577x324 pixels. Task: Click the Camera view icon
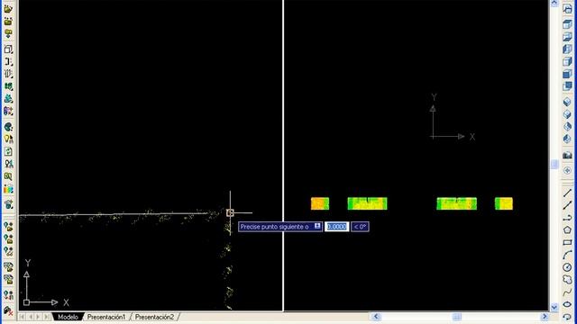point(567,155)
